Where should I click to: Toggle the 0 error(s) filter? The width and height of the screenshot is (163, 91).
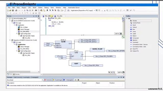(48, 80)
